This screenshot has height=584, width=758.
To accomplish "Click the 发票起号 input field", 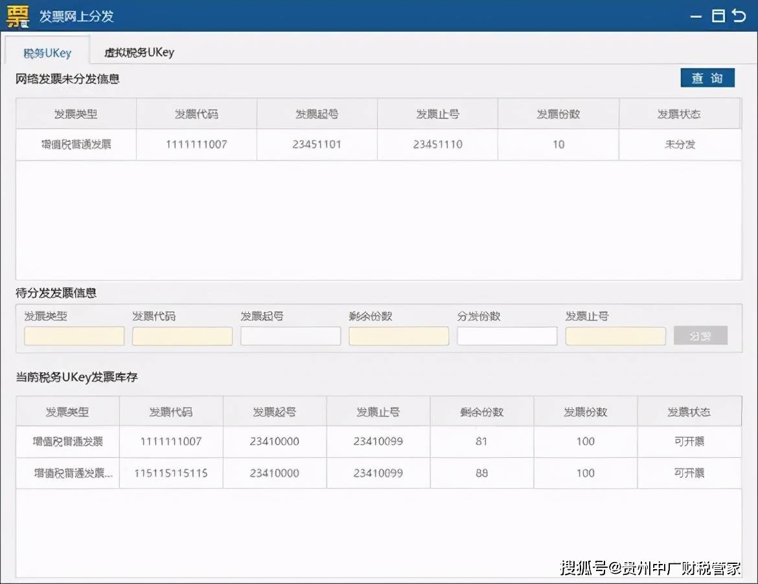I will click(x=290, y=335).
